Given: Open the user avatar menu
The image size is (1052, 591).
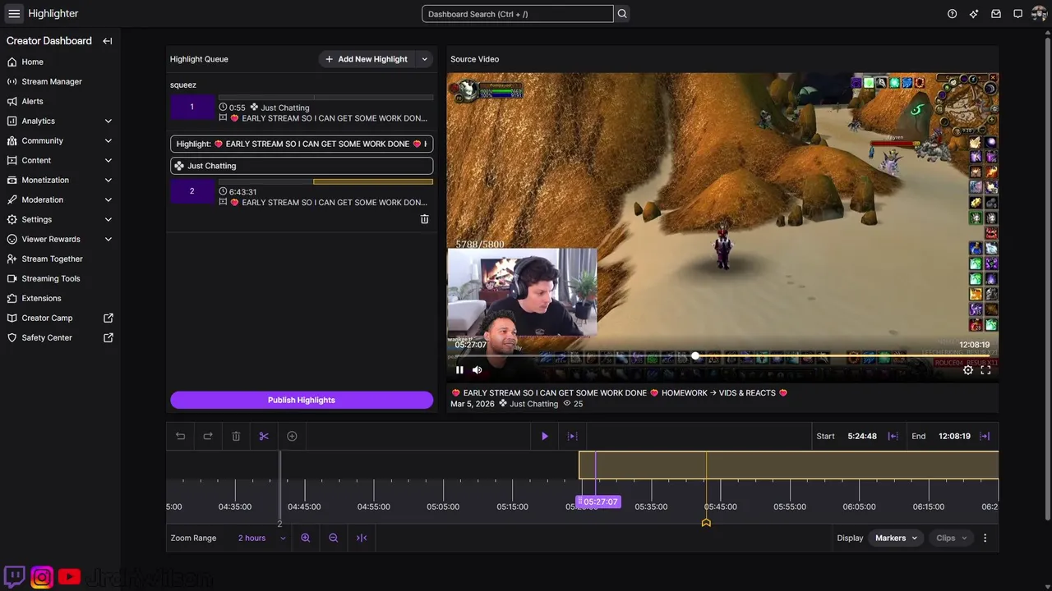Looking at the screenshot, I should pyautogui.click(x=1039, y=14).
